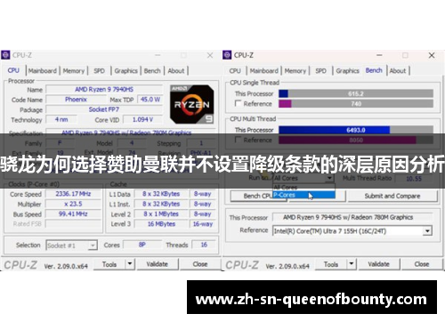Image resolution: width=445 pixels, height=322 pixels.
Task: Click Core VID value 1.094 V
Action: (x=142, y=119)
